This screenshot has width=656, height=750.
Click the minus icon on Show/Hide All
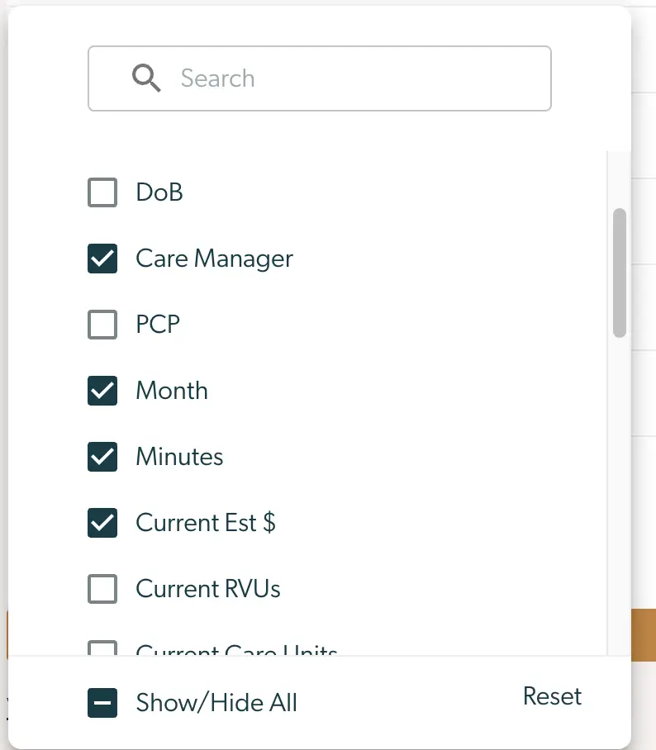coord(102,703)
